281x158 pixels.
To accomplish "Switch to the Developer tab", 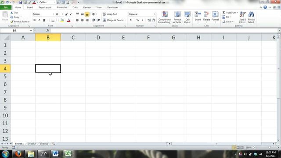I will [x=112, y=7].
